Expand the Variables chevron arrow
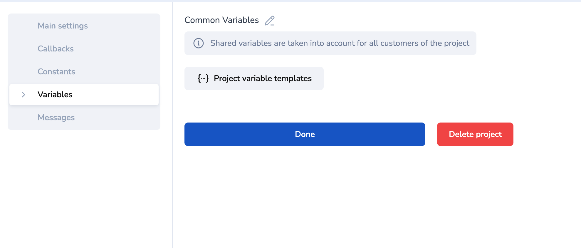 23,95
